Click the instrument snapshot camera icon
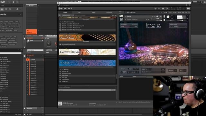The width and height of the screenshot is (206, 116). click(x=157, y=16)
